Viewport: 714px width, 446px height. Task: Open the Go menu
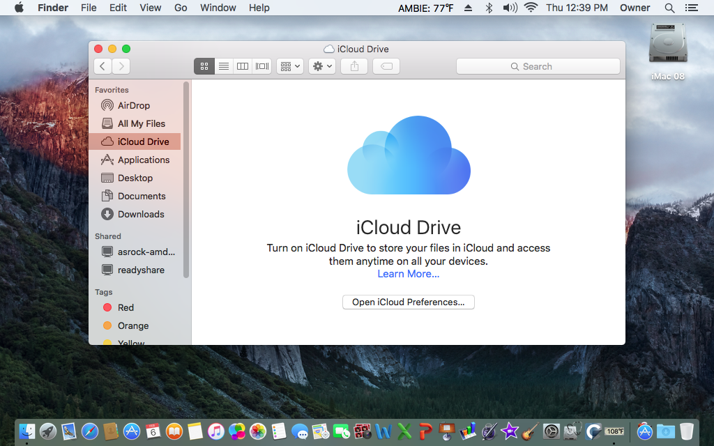[181, 8]
